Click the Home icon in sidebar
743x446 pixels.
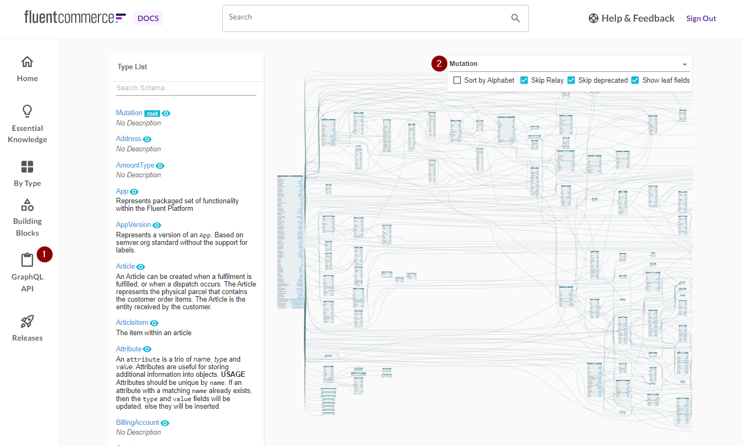tap(27, 62)
